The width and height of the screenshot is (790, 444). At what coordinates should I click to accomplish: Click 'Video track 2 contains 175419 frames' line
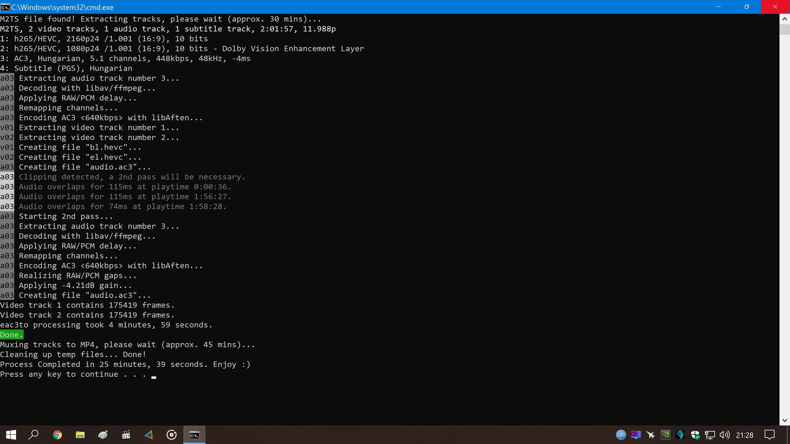(87, 315)
